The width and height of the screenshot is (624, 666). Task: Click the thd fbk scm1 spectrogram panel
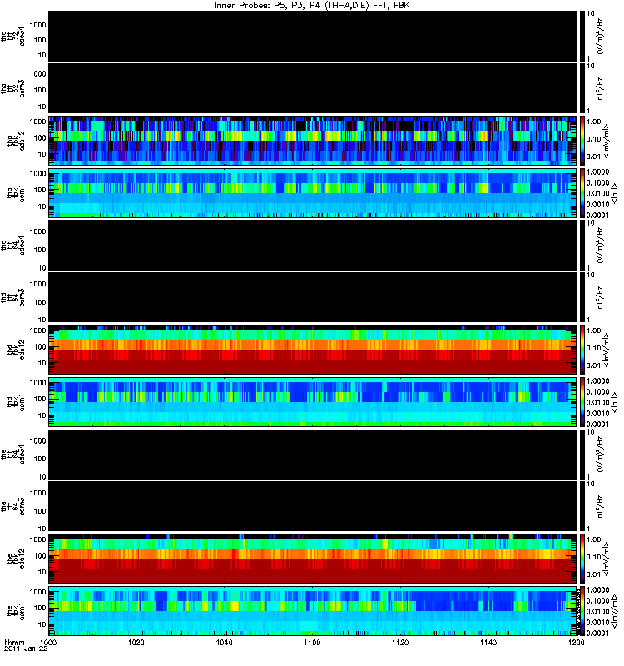click(x=312, y=402)
